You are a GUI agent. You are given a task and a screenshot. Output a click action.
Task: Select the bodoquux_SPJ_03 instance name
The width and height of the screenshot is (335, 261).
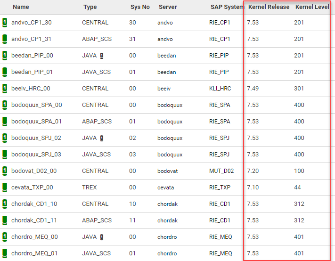36,154
